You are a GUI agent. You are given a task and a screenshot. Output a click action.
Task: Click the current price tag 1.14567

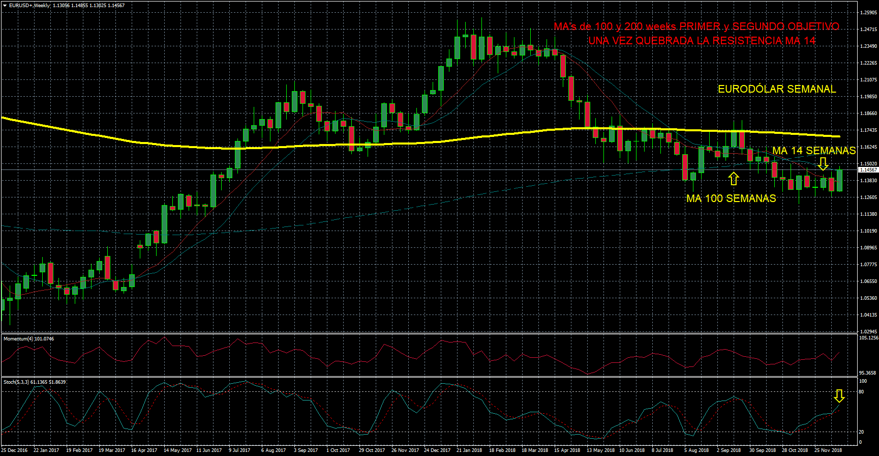point(868,170)
